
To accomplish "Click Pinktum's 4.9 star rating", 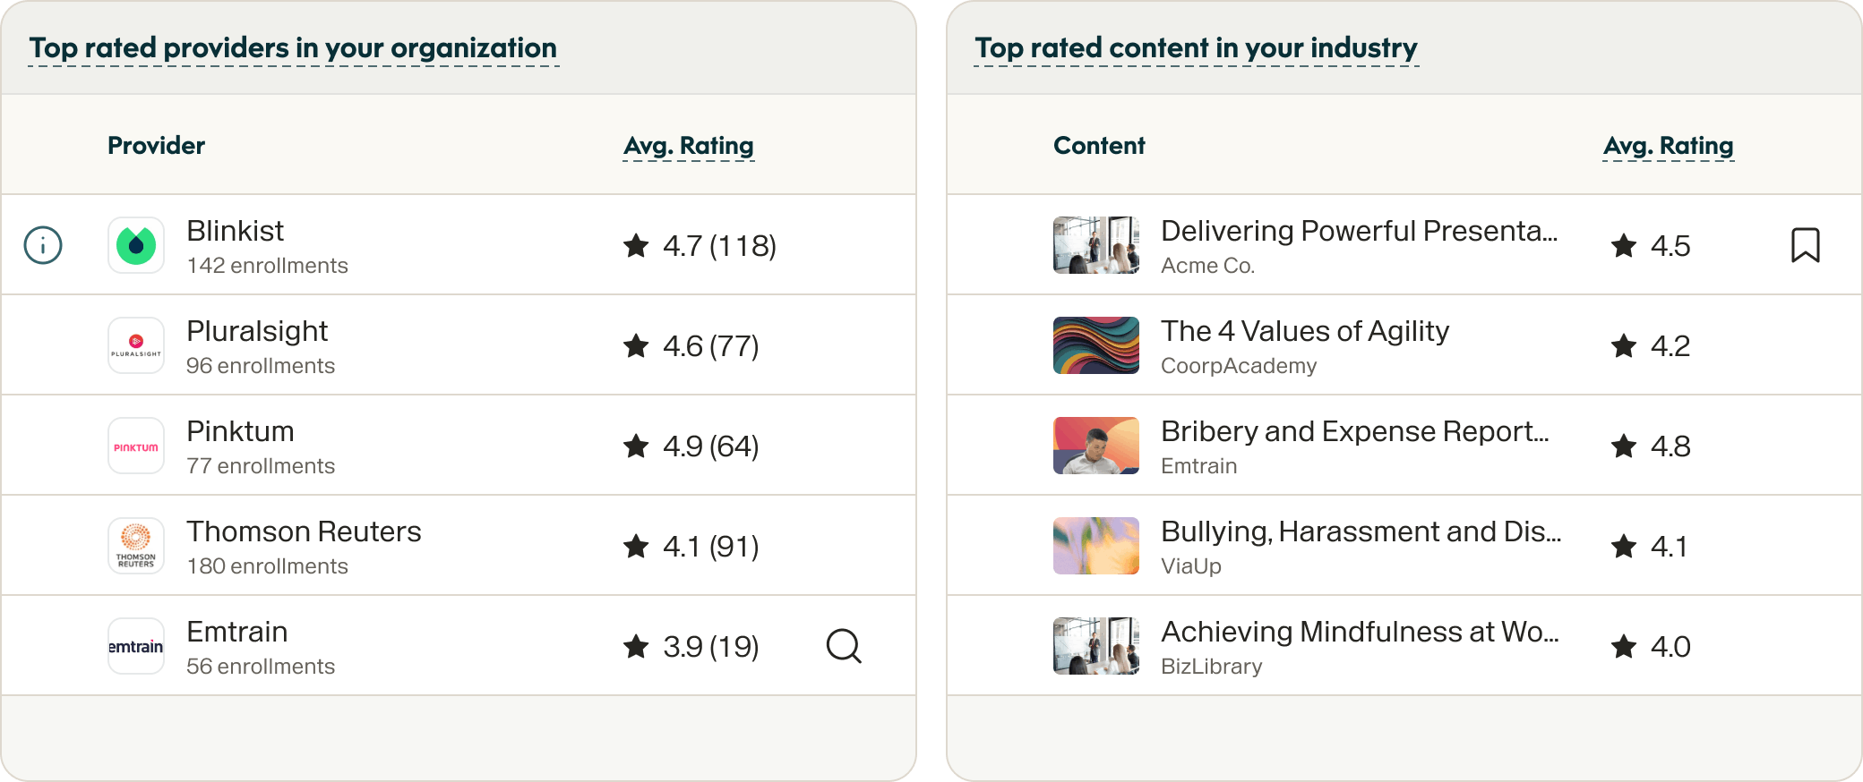I will 691,446.
